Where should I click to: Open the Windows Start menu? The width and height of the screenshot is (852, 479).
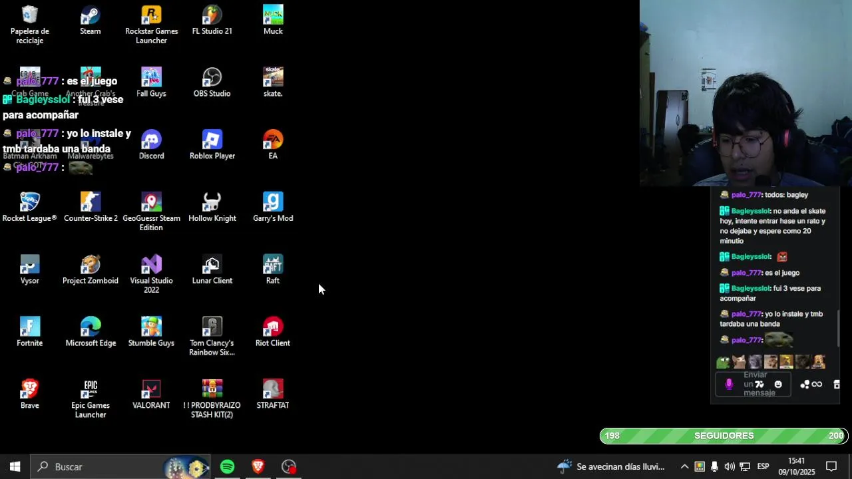pyautogui.click(x=15, y=467)
